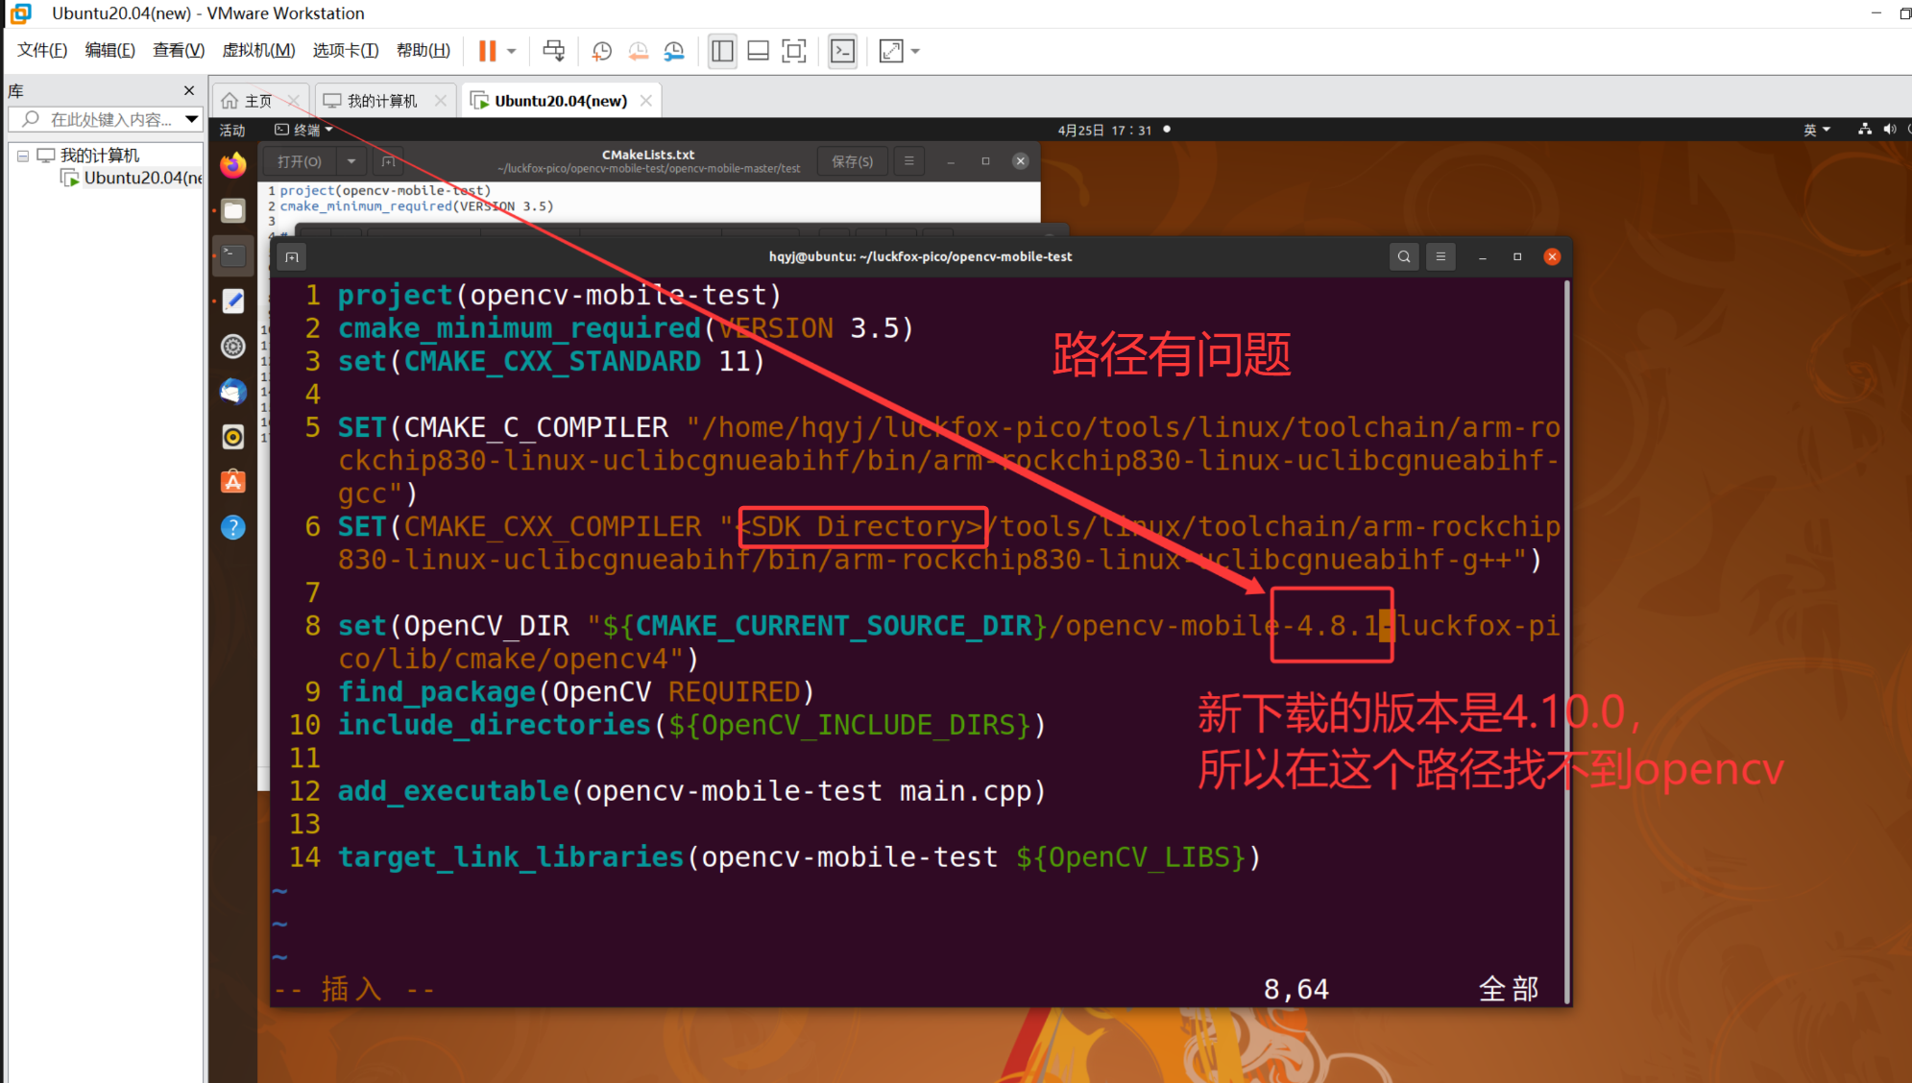Toggle the virtual machine console view
The height and width of the screenshot is (1083, 1912).
point(842,50)
